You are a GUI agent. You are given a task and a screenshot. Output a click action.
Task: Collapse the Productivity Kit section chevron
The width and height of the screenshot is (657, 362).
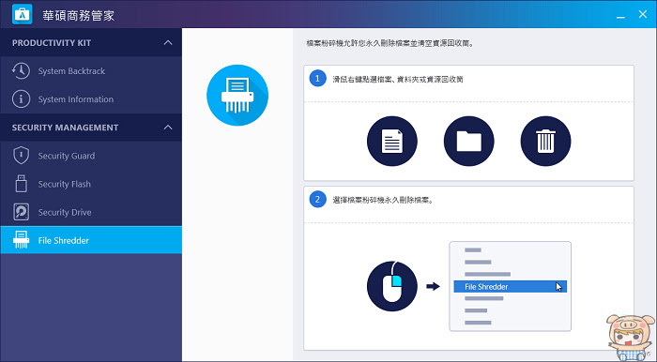coord(168,43)
